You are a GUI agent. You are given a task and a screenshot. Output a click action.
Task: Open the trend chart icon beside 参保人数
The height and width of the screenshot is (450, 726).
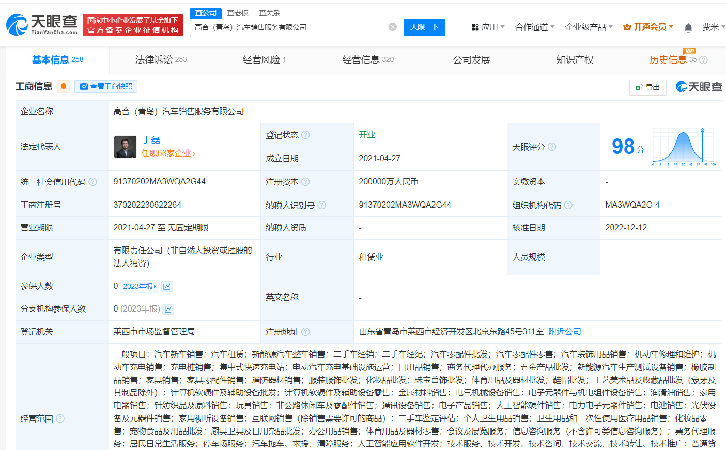tap(166, 286)
